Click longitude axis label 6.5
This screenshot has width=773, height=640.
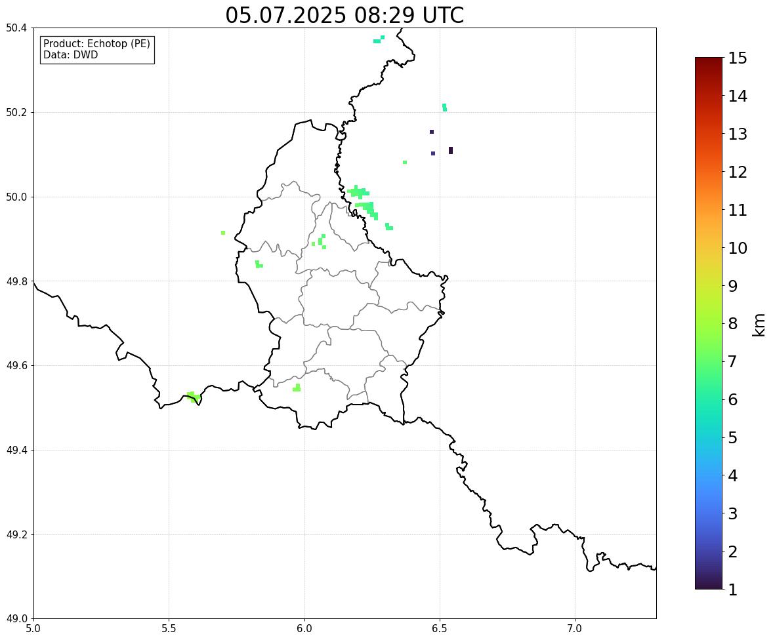440,629
